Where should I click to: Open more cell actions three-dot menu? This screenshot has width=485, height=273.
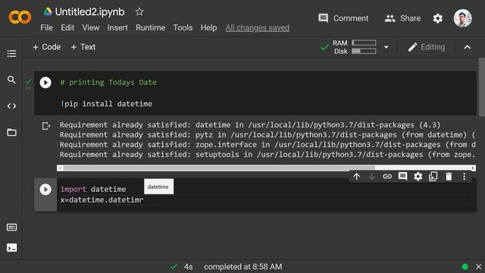click(465, 177)
